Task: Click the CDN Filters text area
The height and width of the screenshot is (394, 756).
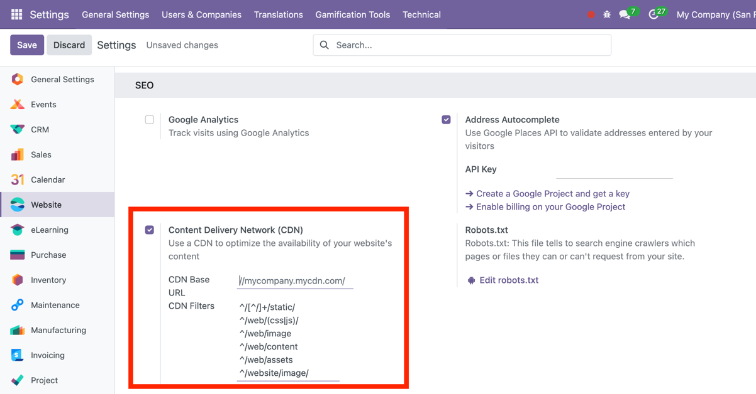Action: coord(288,340)
